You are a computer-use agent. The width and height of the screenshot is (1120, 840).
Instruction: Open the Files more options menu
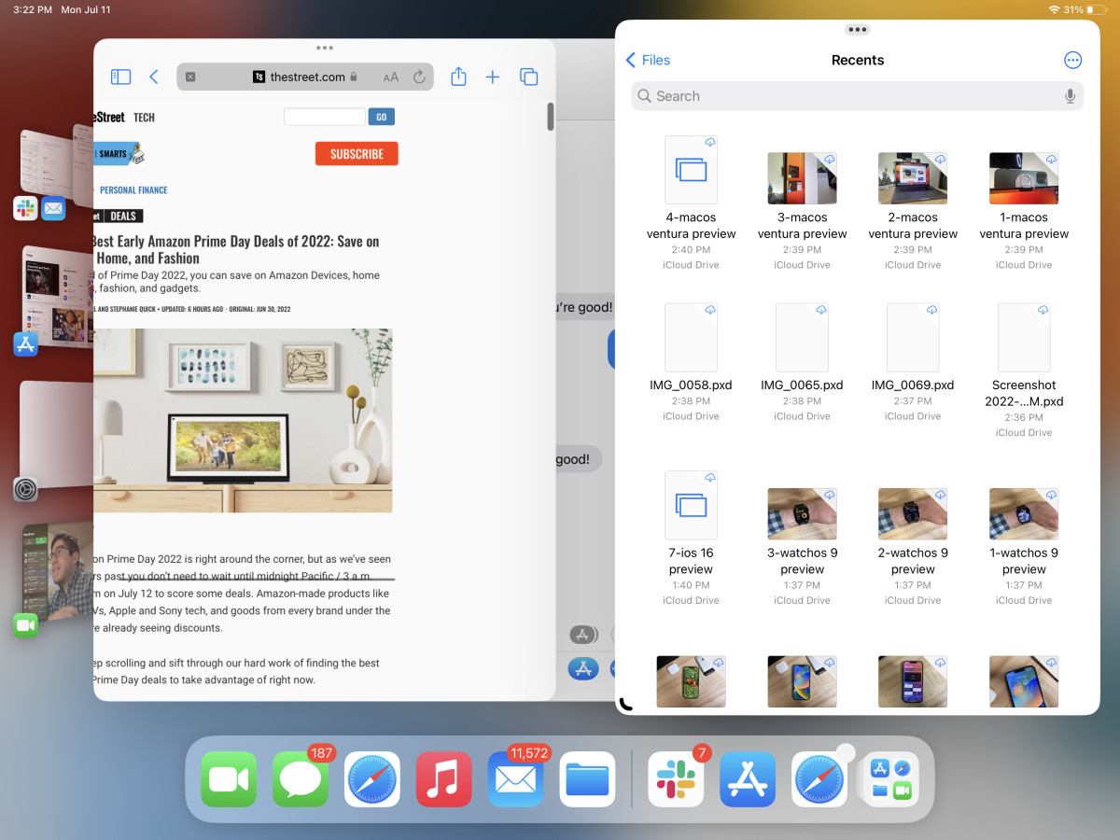[1072, 60]
